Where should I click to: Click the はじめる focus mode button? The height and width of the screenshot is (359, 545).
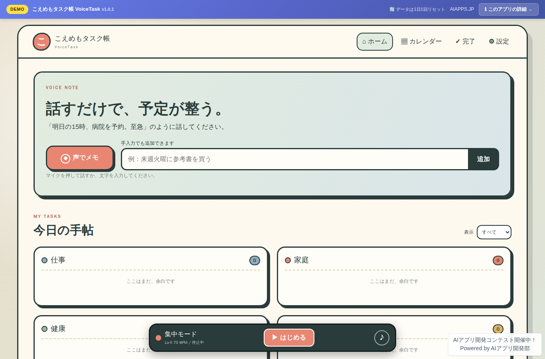pyautogui.click(x=289, y=337)
